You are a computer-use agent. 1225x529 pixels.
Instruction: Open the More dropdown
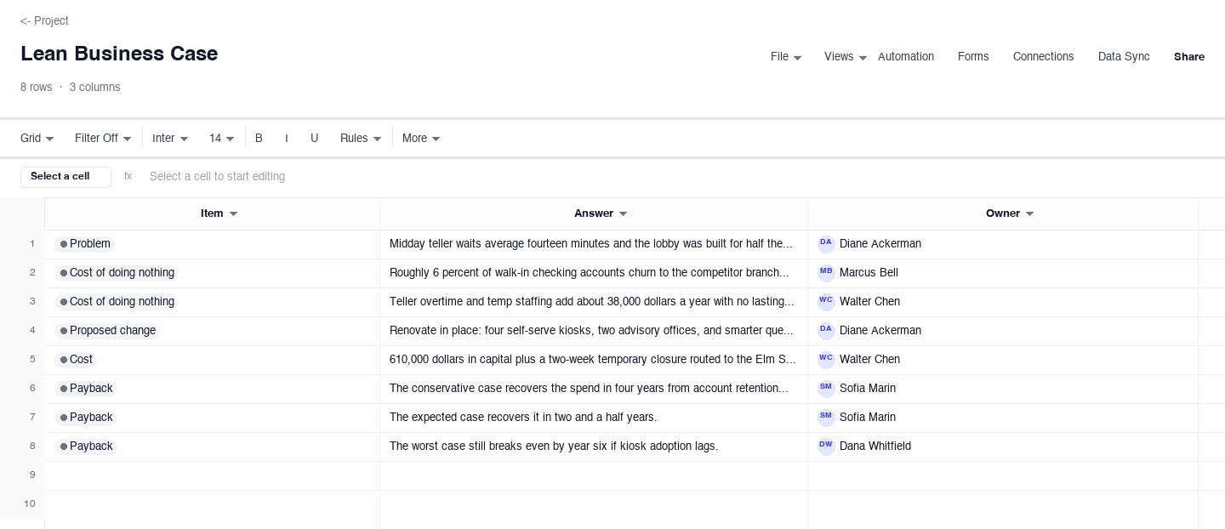tap(421, 139)
